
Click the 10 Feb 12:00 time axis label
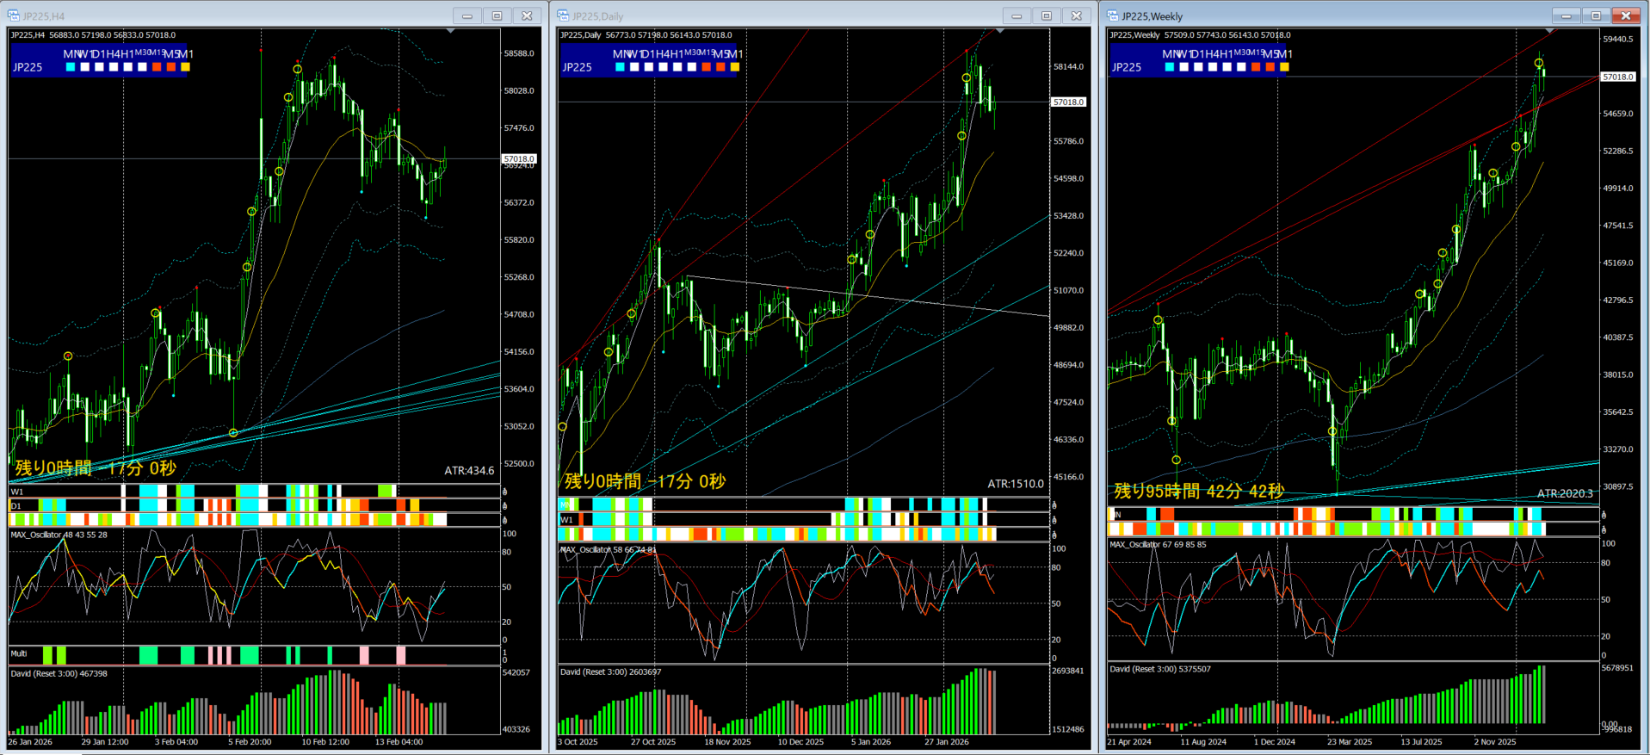(325, 741)
